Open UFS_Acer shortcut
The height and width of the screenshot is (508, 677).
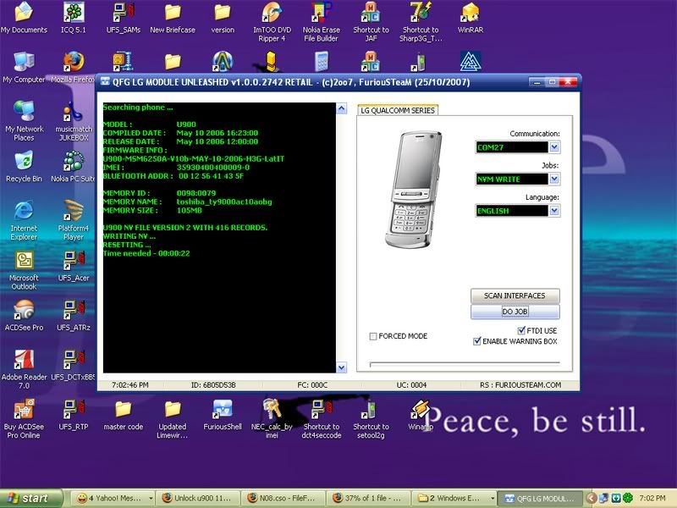coord(74,266)
